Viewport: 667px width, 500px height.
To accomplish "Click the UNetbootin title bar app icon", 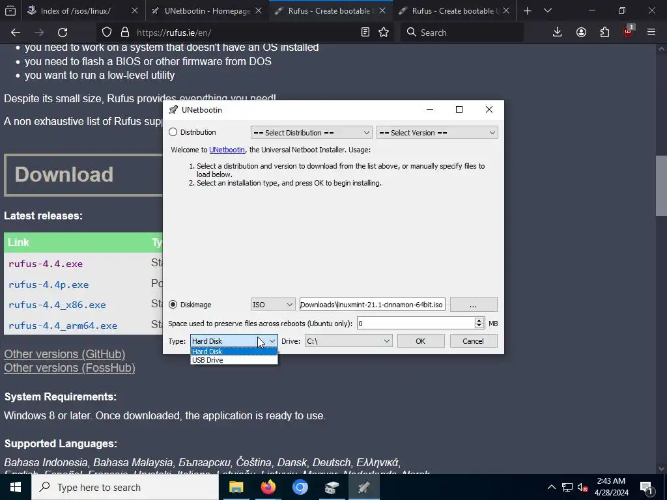I will 173,109.
